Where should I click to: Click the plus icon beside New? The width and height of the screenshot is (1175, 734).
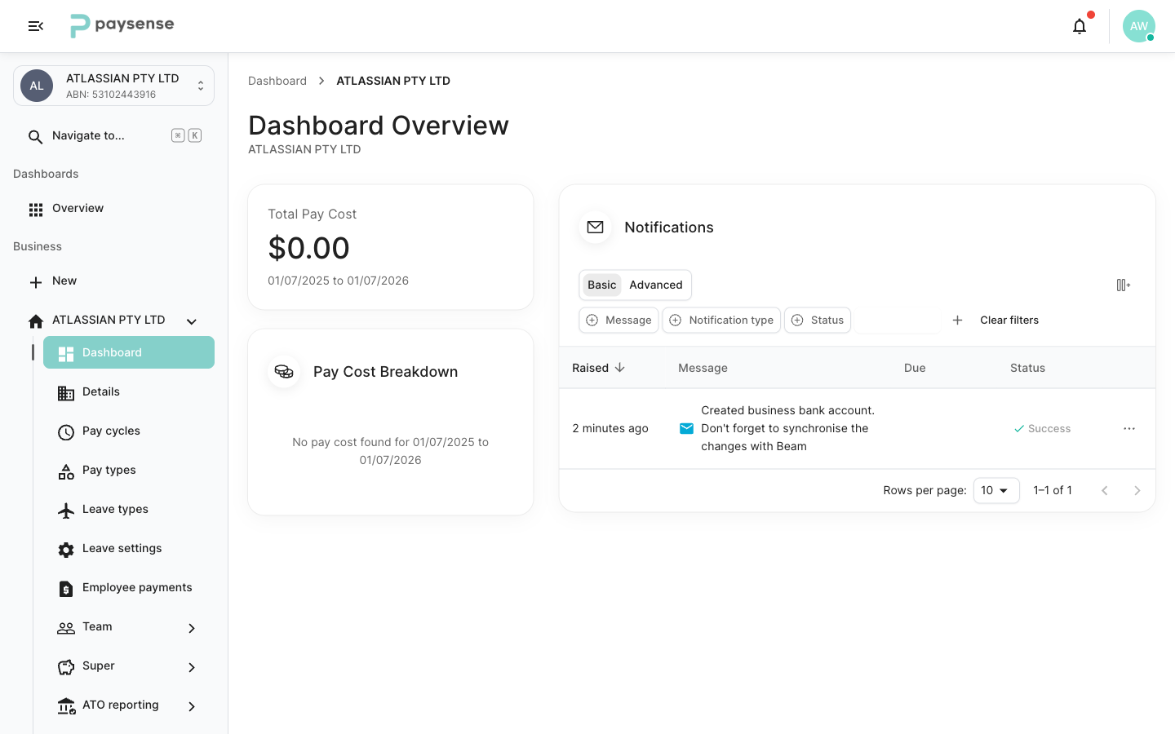tap(36, 282)
